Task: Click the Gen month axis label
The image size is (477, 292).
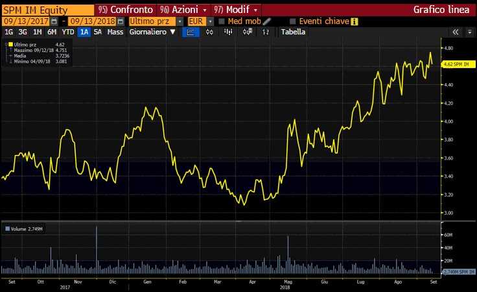Action: click(x=147, y=282)
